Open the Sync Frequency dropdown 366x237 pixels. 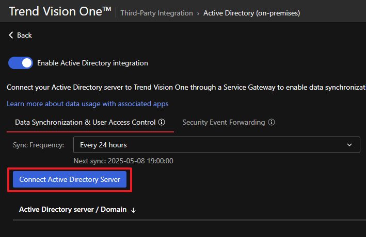(216, 145)
